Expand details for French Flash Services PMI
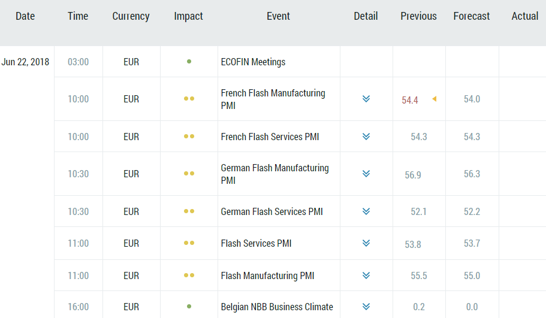Viewport: 546px width, 318px height. point(366,137)
